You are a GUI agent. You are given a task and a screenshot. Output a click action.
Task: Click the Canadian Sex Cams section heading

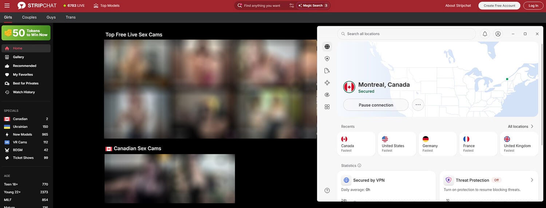(x=133, y=148)
